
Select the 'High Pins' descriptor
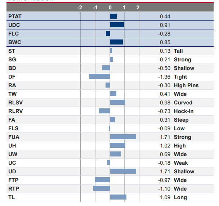point(186,85)
